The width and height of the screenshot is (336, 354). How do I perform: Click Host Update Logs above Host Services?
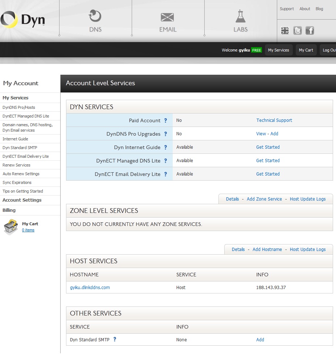(x=308, y=249)
